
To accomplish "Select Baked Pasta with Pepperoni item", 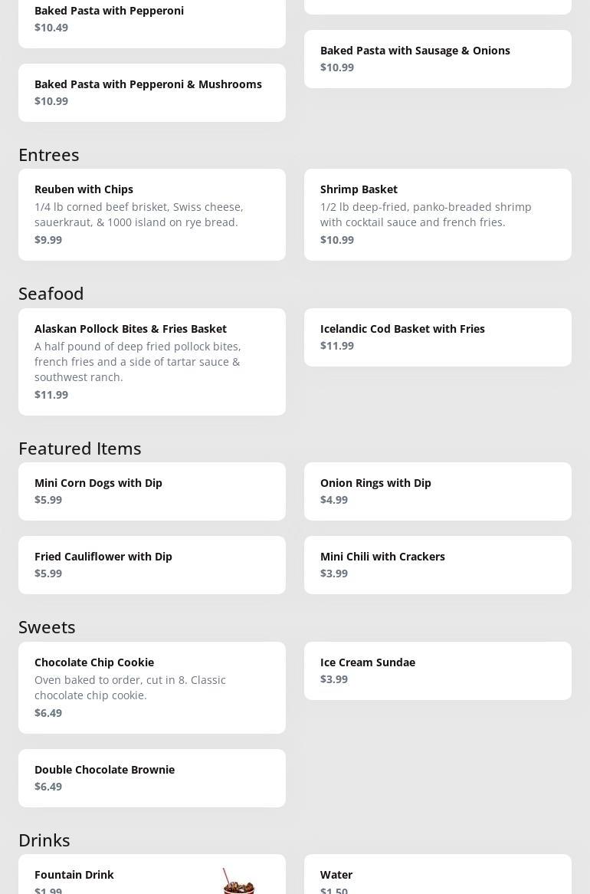I will pyautogui.click(x=152, y=19).
